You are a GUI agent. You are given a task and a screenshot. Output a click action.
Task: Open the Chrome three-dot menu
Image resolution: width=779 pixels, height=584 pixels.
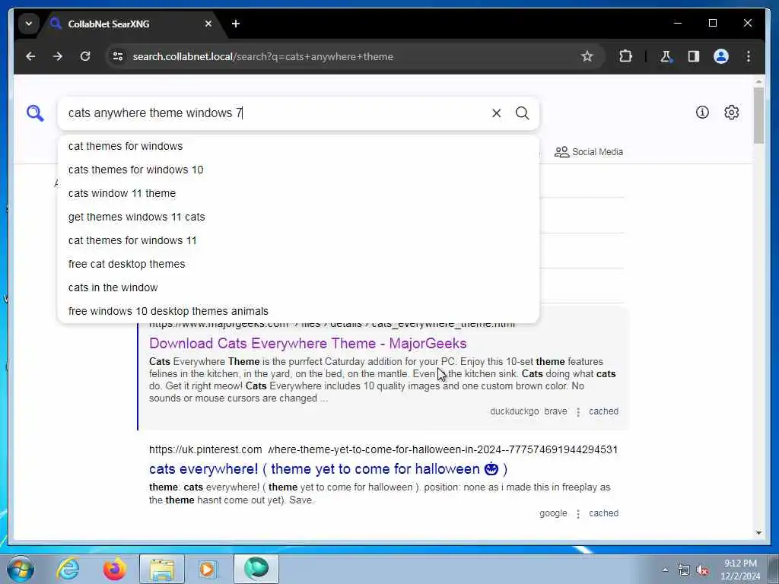coord(749,56)
